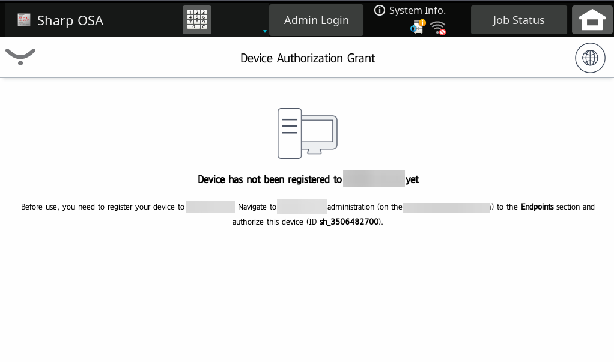This screenshot has height=362, width=614.
Task: Click the printer warning status icon
Action: click(418, 27)
